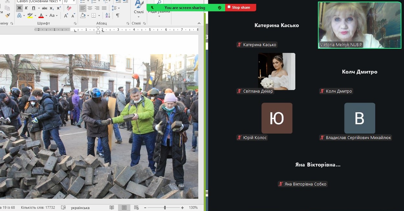Image resolution: width=404 pixels, height=211 pixels.
Task: Click the 'Катерина Касько' muted name label
Action: click(x=257, y=45)
